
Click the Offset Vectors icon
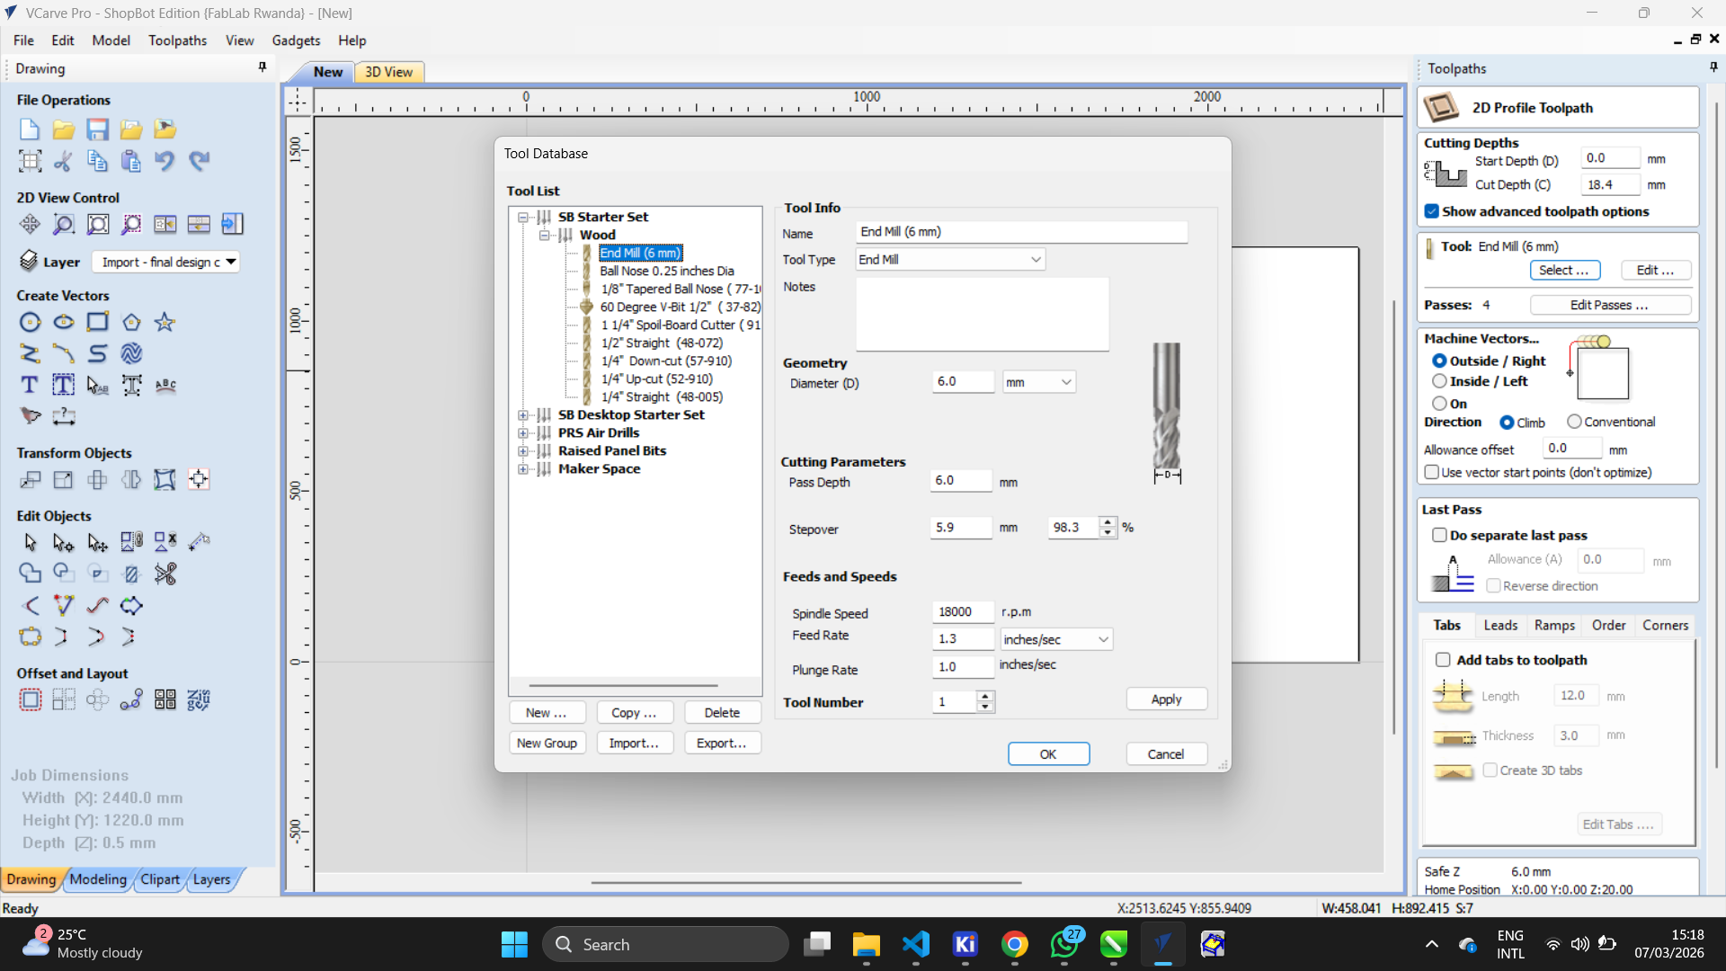tap(30, 699)
